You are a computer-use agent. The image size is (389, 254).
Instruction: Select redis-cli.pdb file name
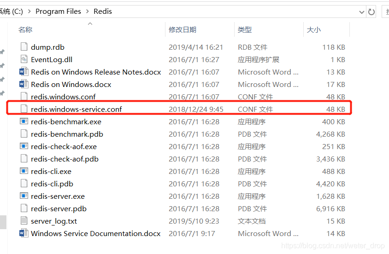coord(52,184)
